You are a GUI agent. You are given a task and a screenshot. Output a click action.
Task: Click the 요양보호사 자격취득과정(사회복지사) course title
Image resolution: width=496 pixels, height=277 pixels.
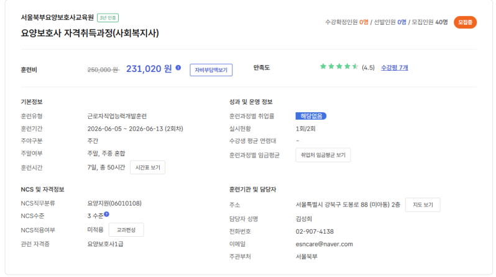tap(90, 33)
